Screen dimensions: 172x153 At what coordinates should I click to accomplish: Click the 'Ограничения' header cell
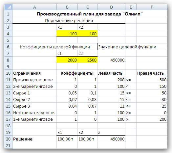point(34,73)
